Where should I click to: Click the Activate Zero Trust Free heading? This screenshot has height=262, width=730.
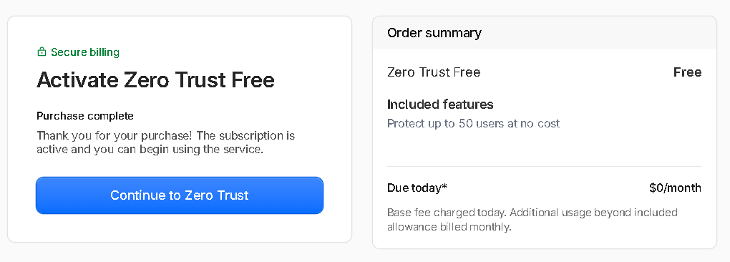pos(155,80)
